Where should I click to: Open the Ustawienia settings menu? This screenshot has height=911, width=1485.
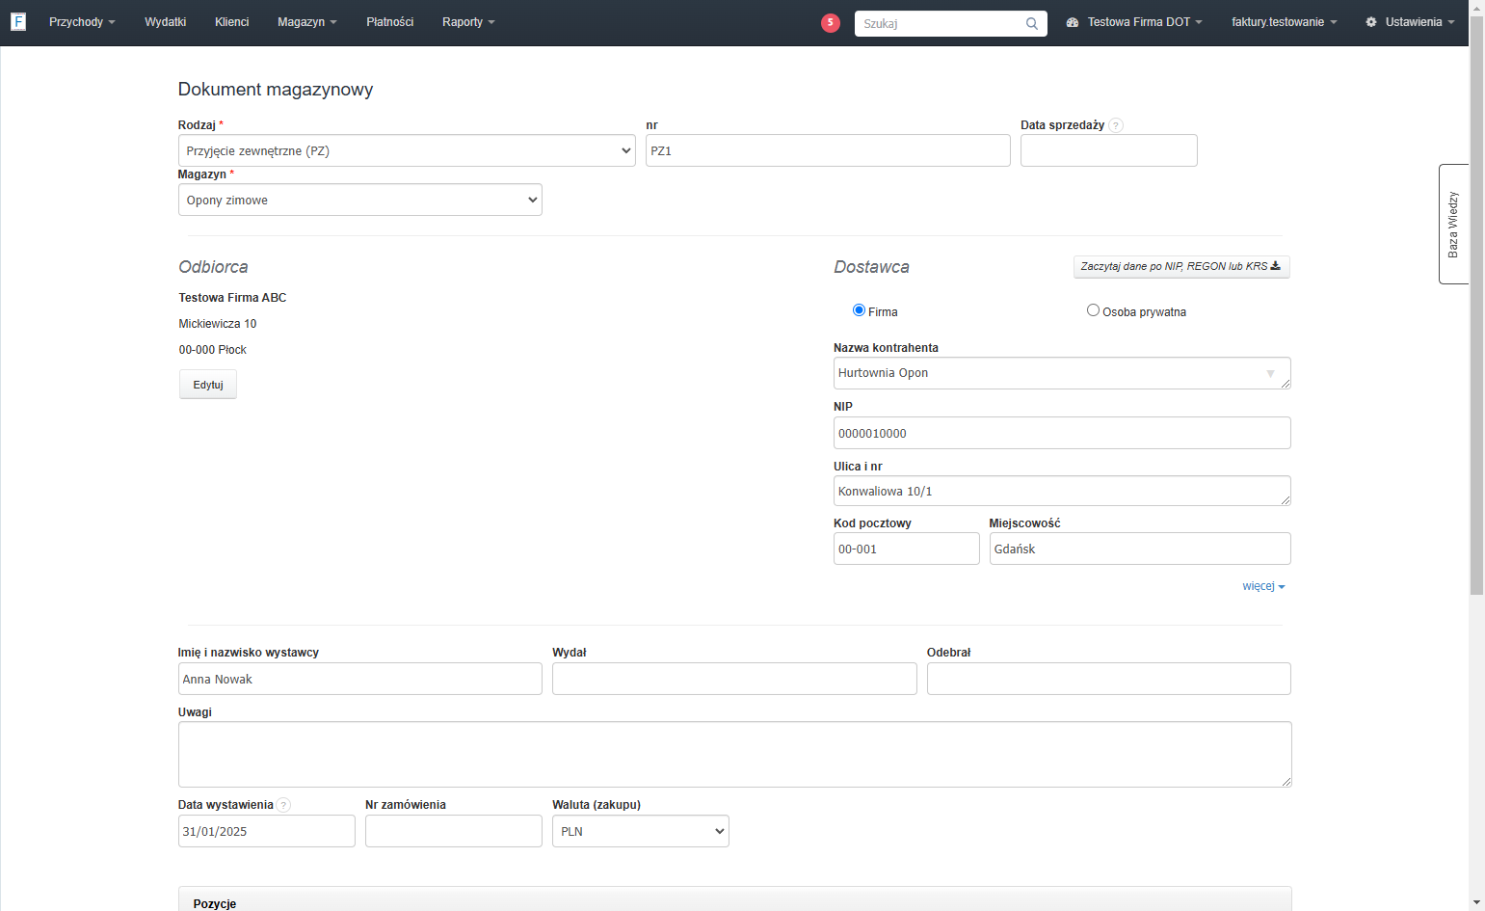pyautogui.click(x=1410, y=22)
